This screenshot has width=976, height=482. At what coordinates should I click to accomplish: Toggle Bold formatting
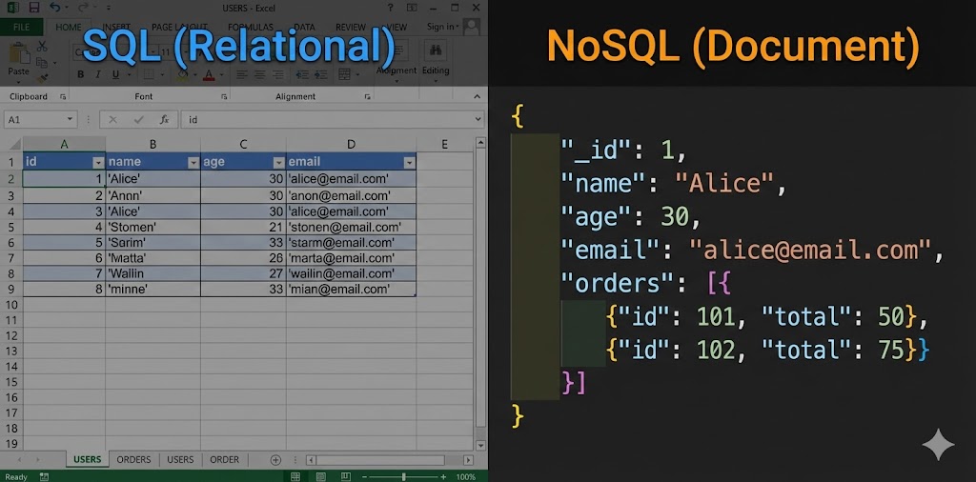point(81,74)
